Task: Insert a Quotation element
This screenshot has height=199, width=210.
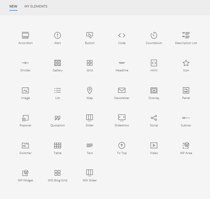Action: [57, 121]
